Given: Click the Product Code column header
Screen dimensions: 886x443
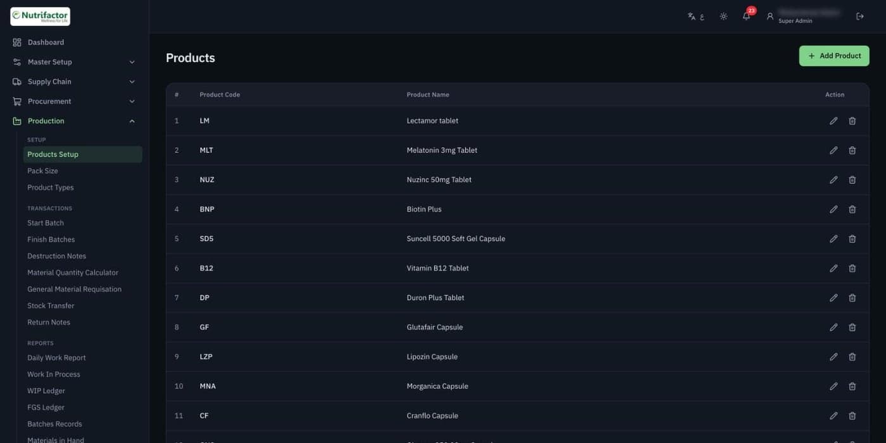Looking at the screenshot, I should [x=220, y=95].
